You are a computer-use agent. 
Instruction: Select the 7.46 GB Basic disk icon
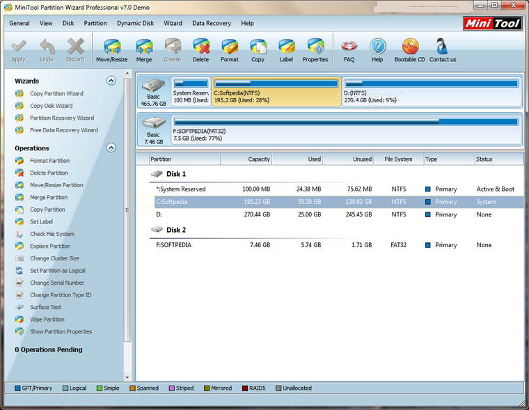pos(154,129)
